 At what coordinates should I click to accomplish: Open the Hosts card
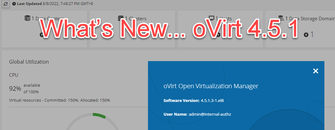click(x=220, y=29)
